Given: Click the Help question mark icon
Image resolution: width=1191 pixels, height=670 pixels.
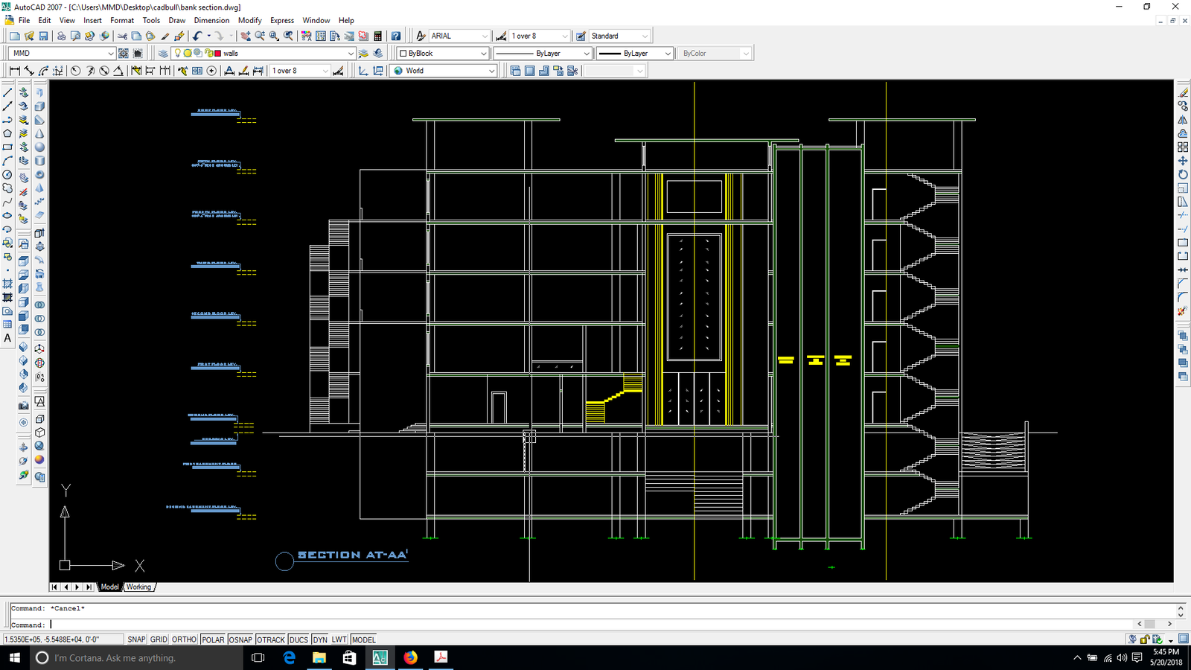Looking at the screenshot, I should [396, 36].
